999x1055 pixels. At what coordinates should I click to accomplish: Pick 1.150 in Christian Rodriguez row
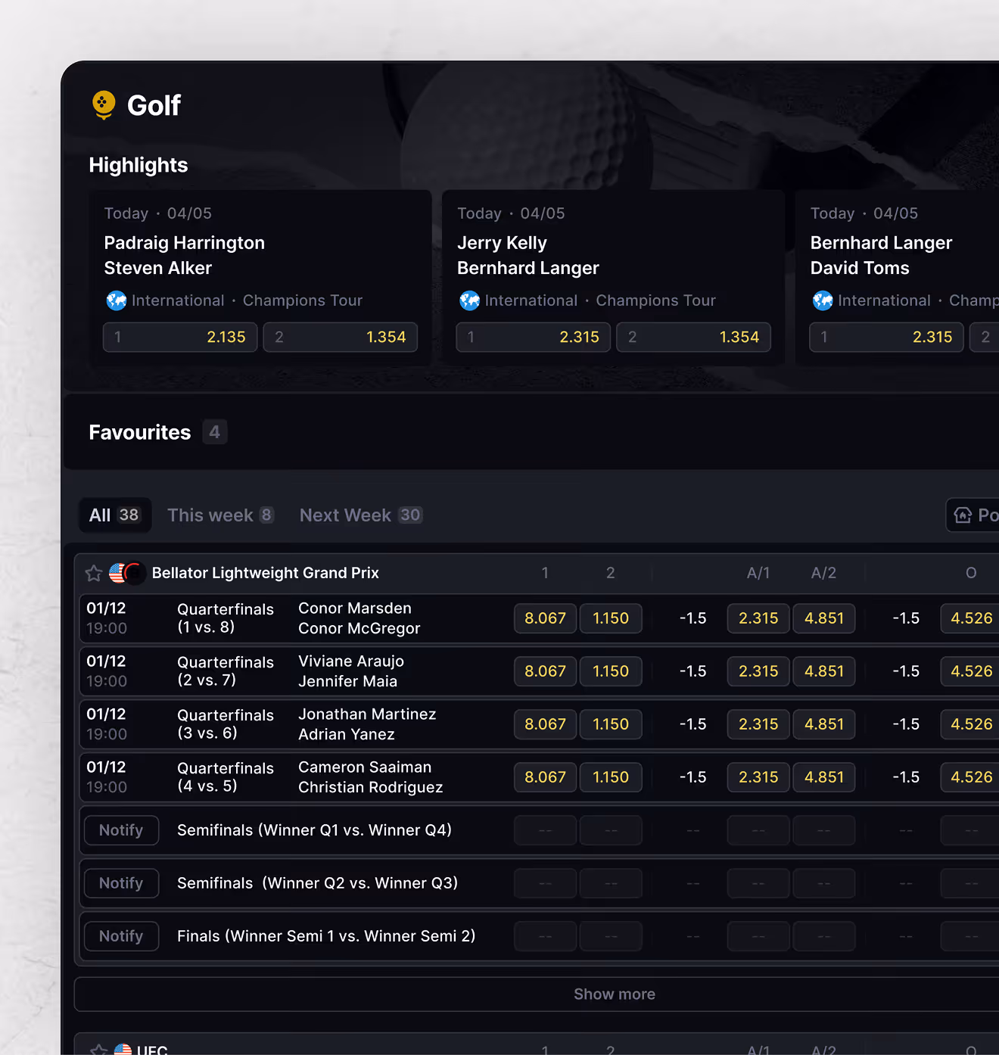coord(611,777)
